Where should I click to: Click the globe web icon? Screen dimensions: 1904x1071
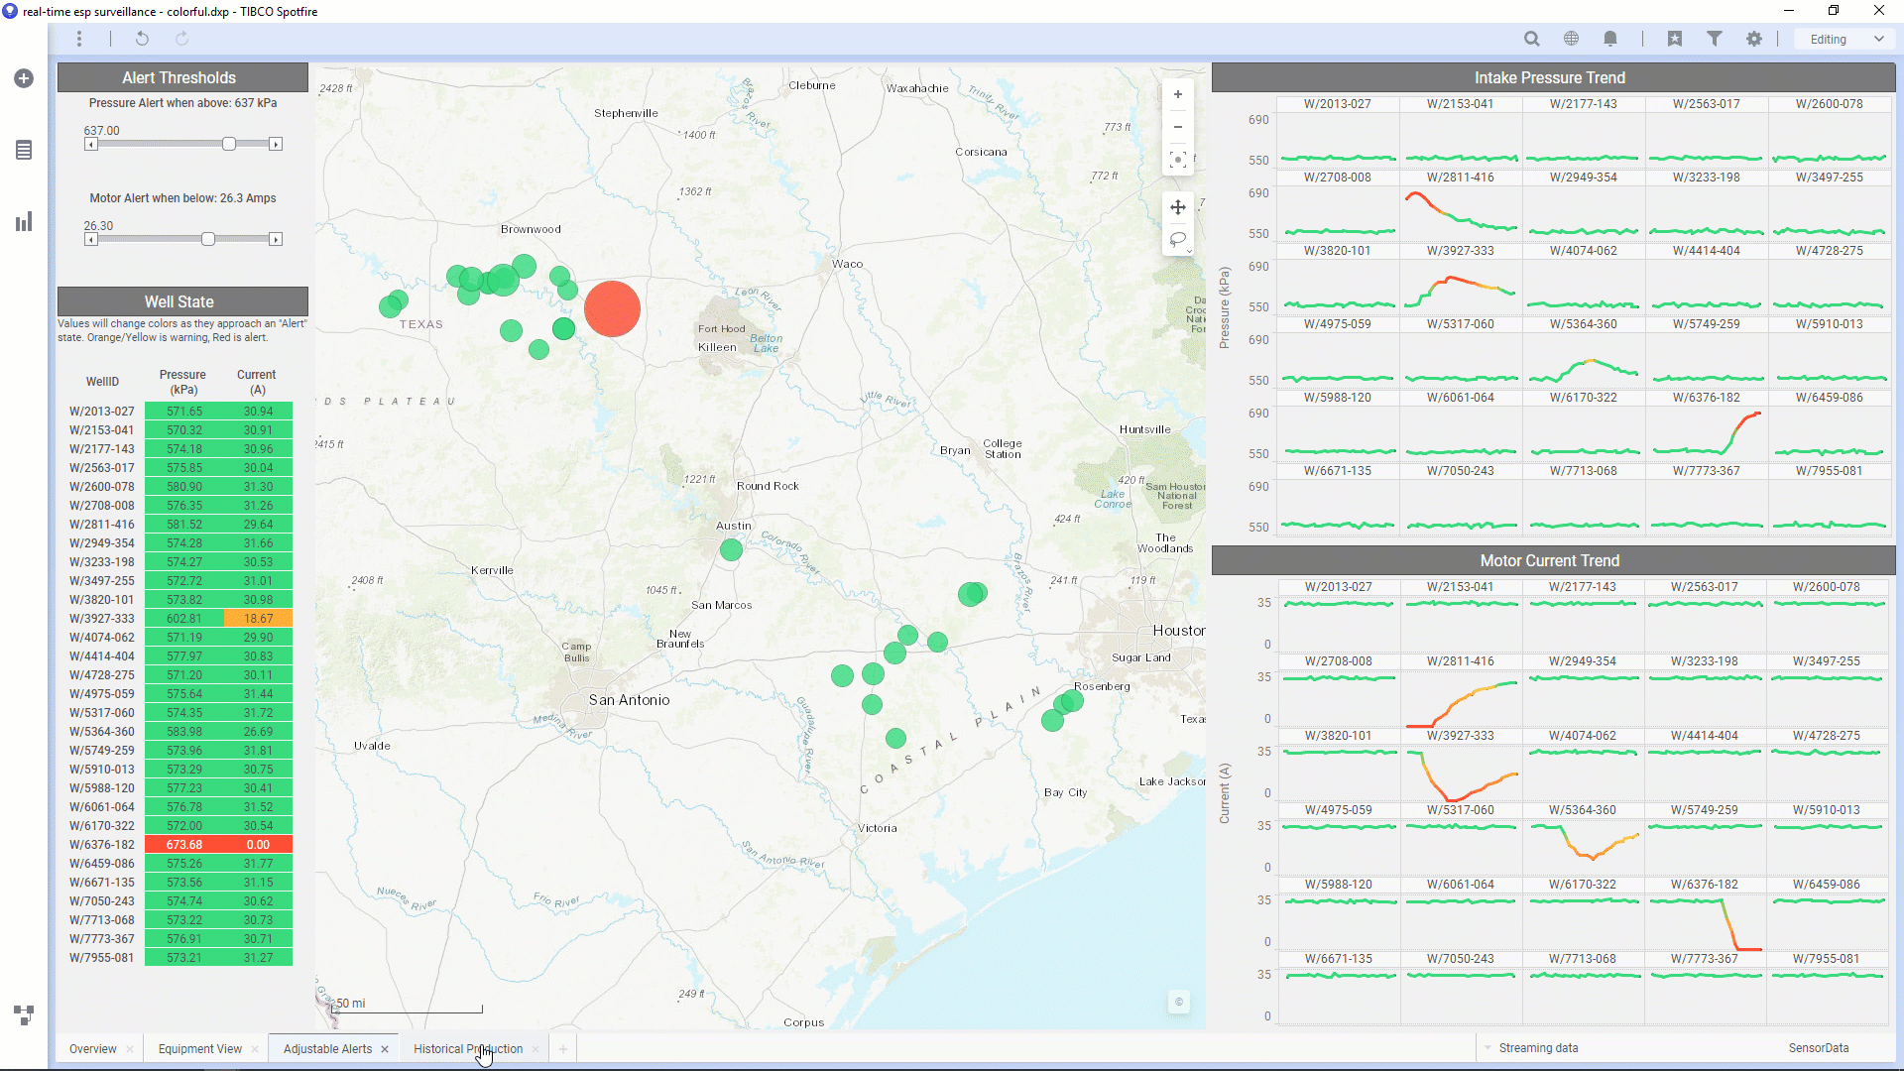(x=1571, y=39)
